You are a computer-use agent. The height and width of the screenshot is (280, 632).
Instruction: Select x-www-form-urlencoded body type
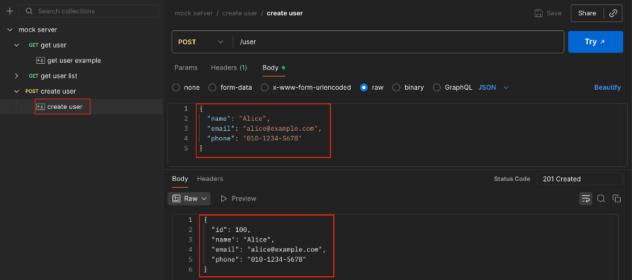click(264, 87)
